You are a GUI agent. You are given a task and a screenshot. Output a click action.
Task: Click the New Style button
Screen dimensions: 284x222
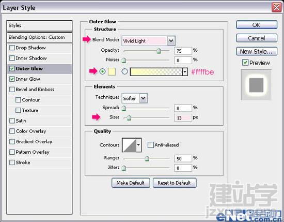pyautogui.click(x=257, y=51)
